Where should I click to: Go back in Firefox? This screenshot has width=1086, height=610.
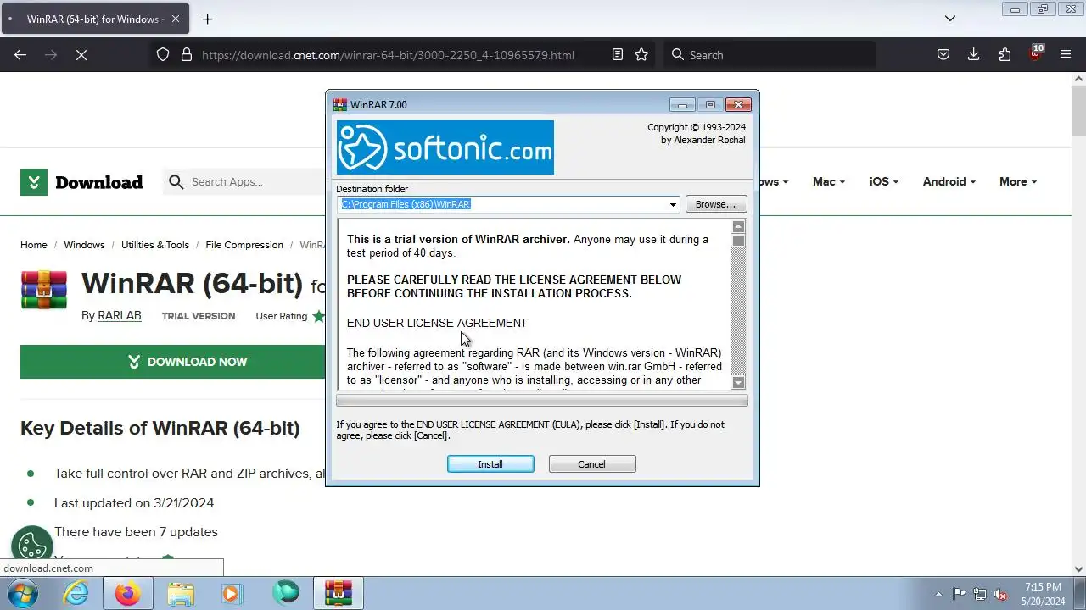[20, 55]
